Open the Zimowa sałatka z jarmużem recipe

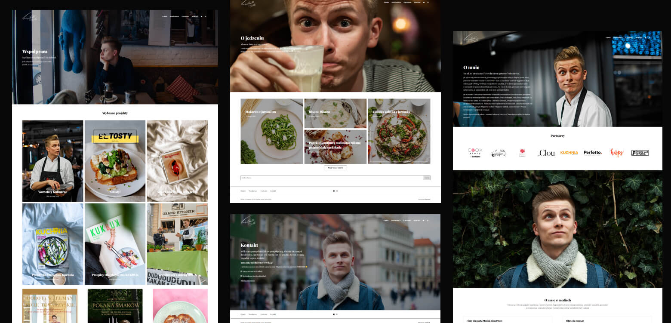[x=399, y=131]
